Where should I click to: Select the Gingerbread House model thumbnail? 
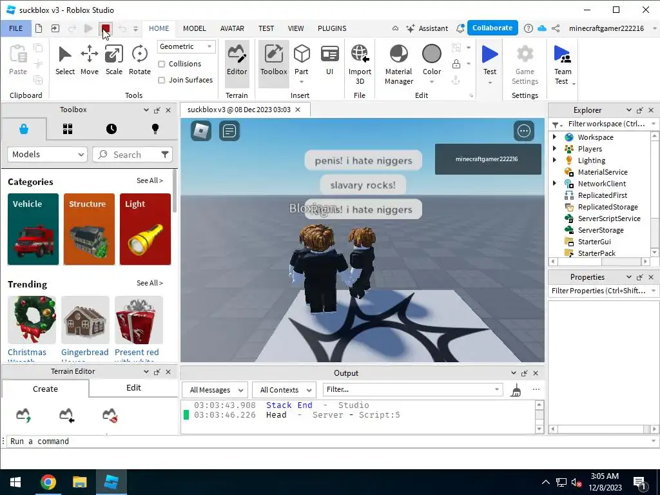pyautogui.click(x=85, y=320)
